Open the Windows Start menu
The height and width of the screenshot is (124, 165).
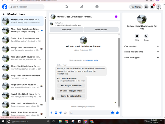coord(3,121)
